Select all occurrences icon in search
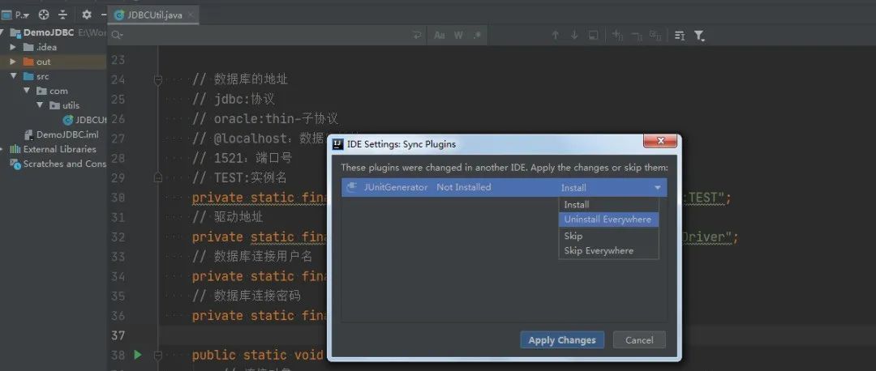Image resolution: width=876 pixels, height=371 pixels. (656, 35)
